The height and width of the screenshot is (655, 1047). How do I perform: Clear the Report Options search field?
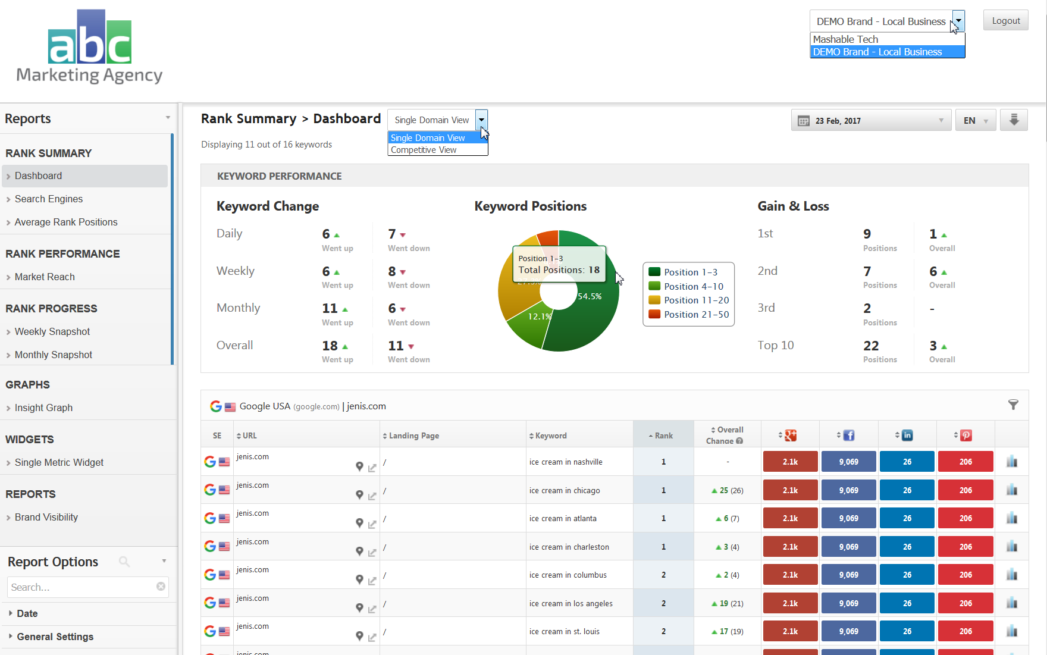click(x=161, y=587)
